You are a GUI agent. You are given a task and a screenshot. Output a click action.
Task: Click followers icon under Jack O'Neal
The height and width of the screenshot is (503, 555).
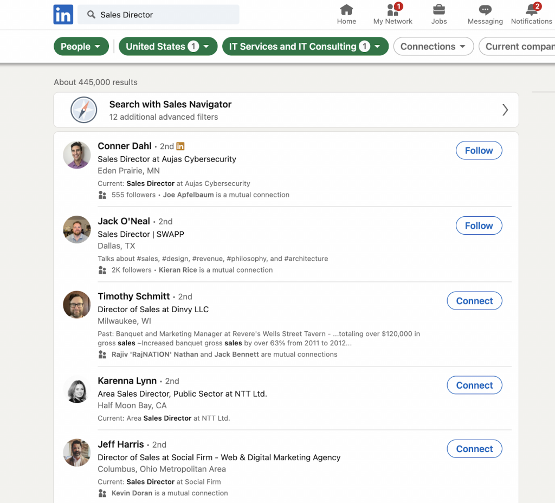coord(102,270)
